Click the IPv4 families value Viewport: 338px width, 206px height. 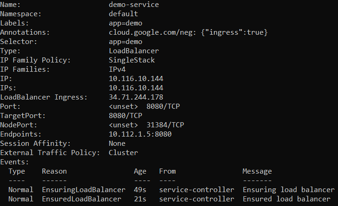pos(117,69)
